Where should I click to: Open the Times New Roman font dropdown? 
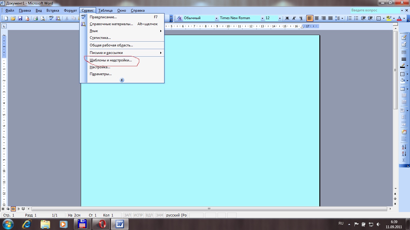click(x=262, y=18)
